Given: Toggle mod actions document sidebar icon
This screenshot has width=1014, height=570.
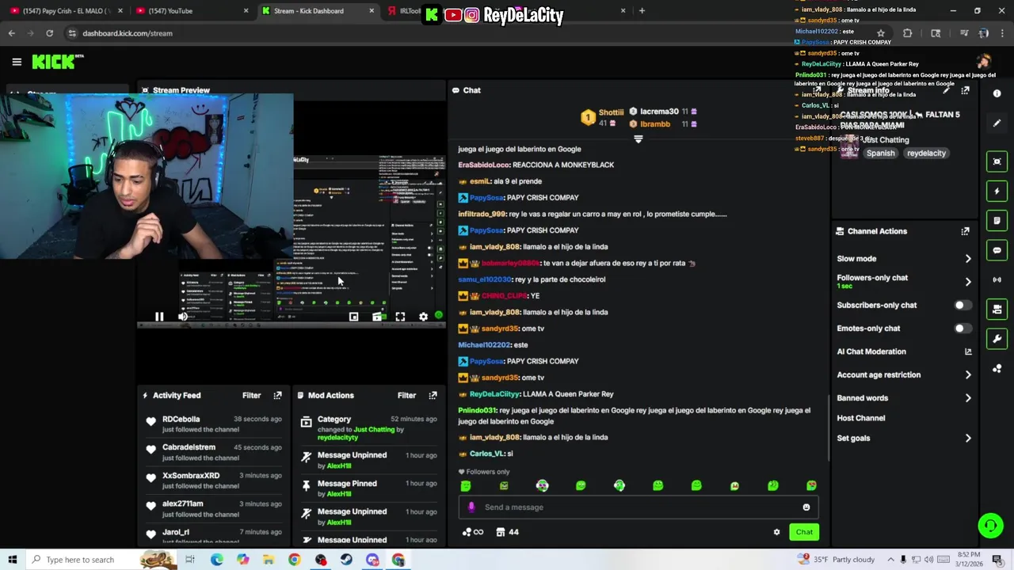Looking at the screenshot, I should [997, 221].
